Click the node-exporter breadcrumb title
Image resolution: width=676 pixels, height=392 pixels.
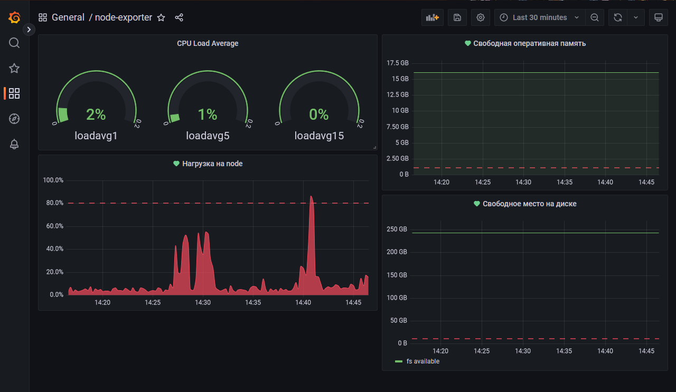124,17
